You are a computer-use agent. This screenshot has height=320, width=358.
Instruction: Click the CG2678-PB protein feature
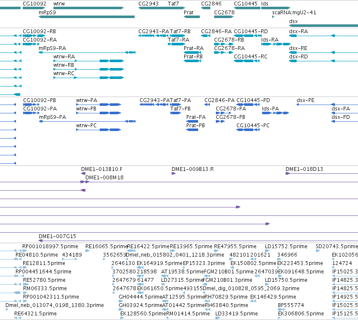click(x=220, y=121)
